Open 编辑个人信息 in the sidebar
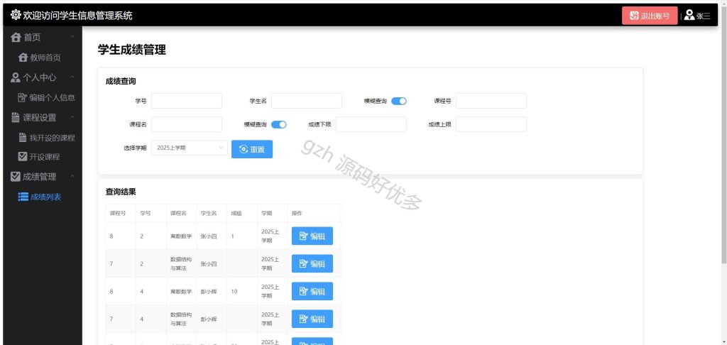Image resolution: width=727 pixels, height=345 pixels. [43, 97]
